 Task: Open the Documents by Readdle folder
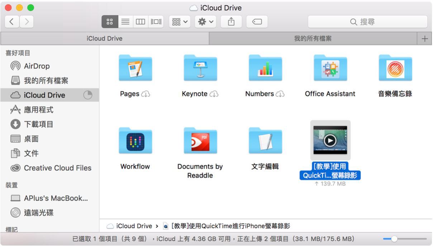[200, 141]
